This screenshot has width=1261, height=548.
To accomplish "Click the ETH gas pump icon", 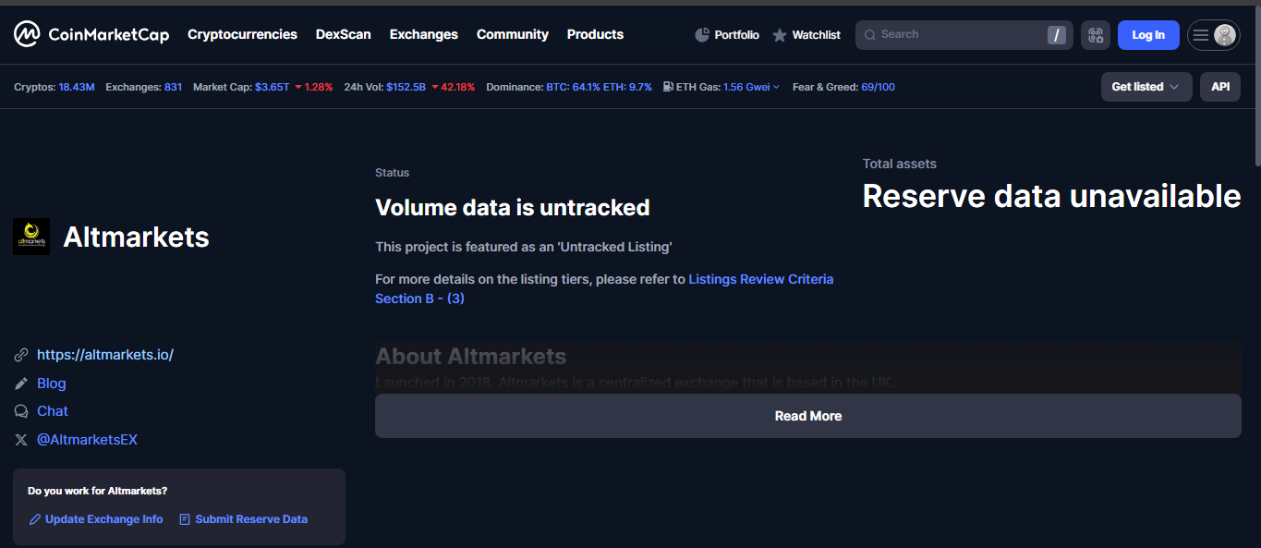I will 668,87.
